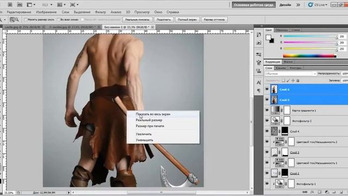Image resolution: width=348 pixels, height=196 pixels.
Task: Click the Слой 4 layer mask thumbnail
Action: [x=285, y=131]
